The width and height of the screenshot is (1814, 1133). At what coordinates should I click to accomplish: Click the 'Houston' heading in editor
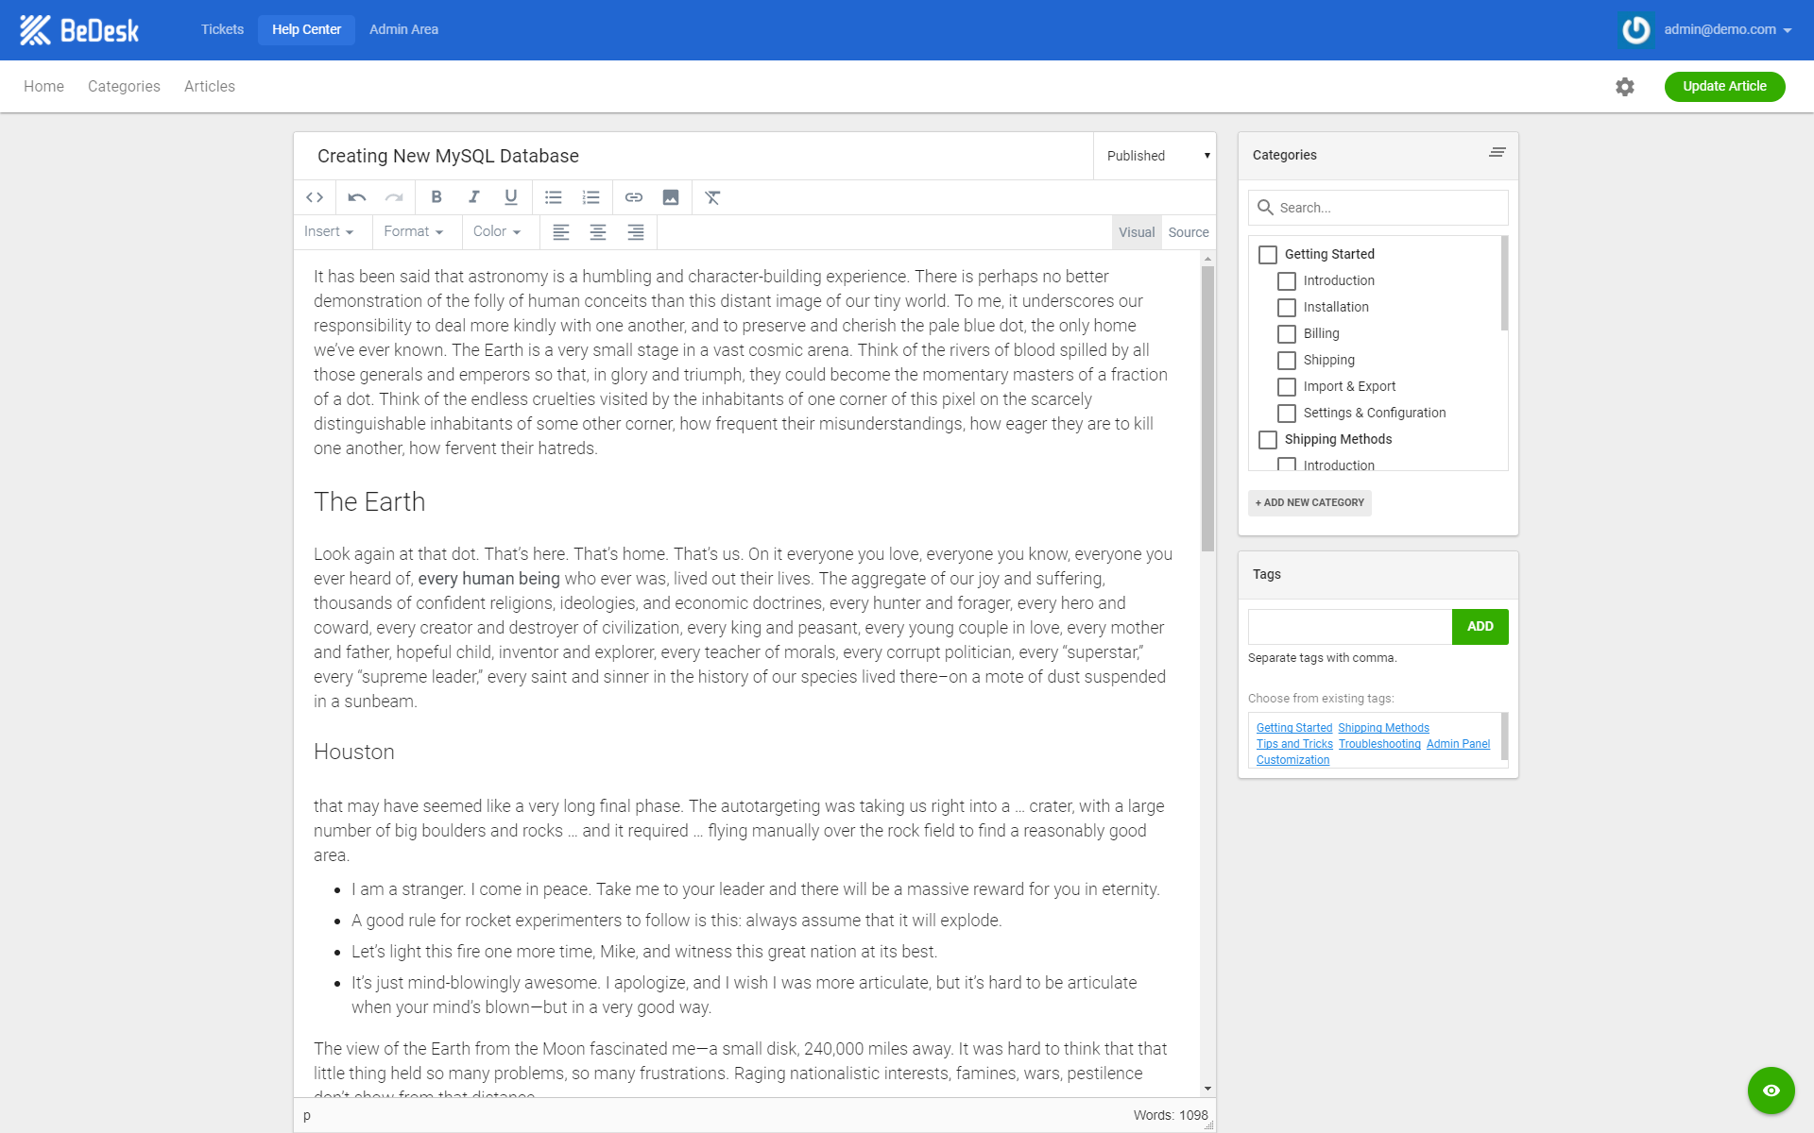[354, 753]
